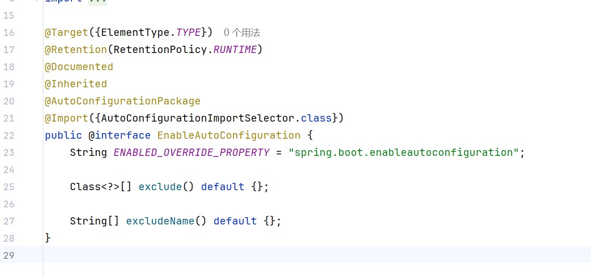
Task: Select the @Documented annotation
Action: pos(79,67)
